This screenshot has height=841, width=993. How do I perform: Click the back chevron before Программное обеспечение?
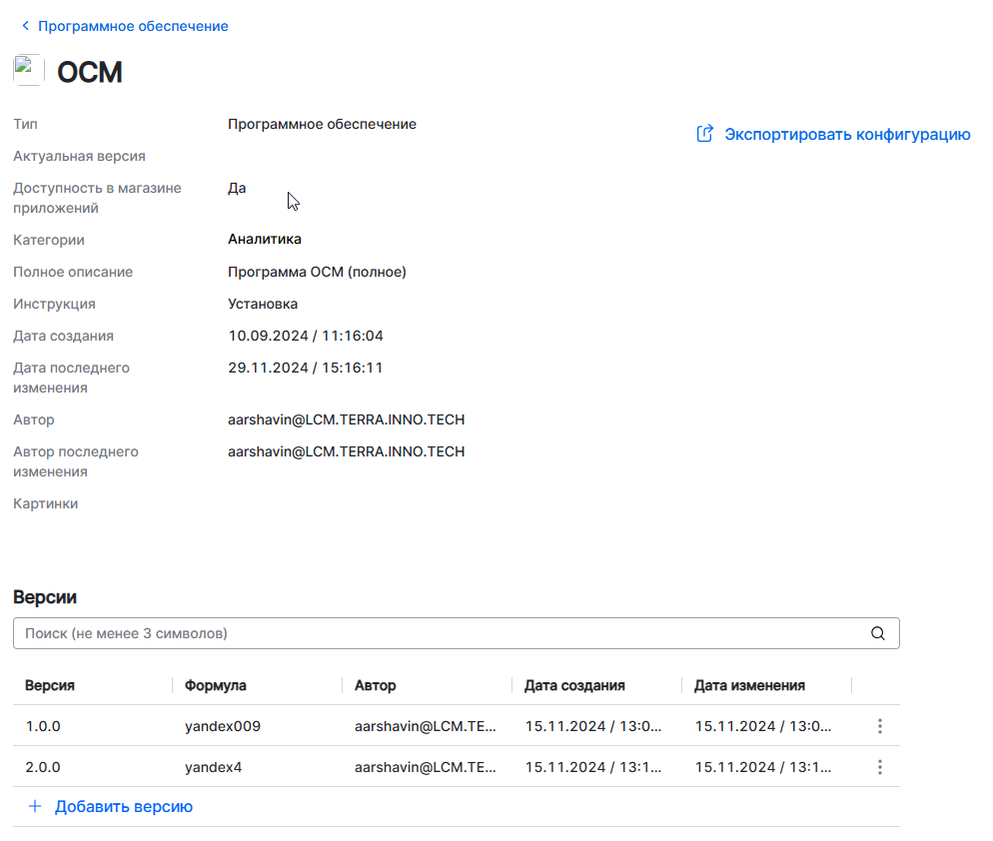pyautogui.click(x=25, y=26)
